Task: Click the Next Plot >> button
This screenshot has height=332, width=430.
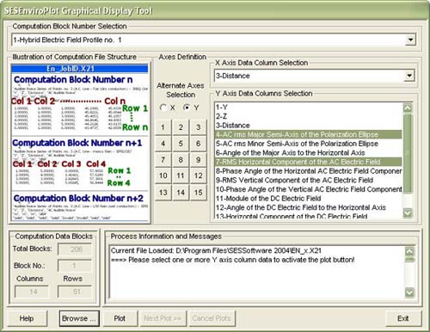Action: 163,318
